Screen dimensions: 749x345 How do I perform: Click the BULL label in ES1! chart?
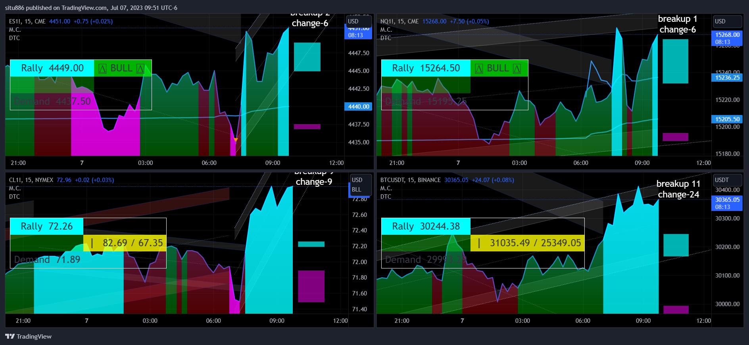(x=123, y=68)
